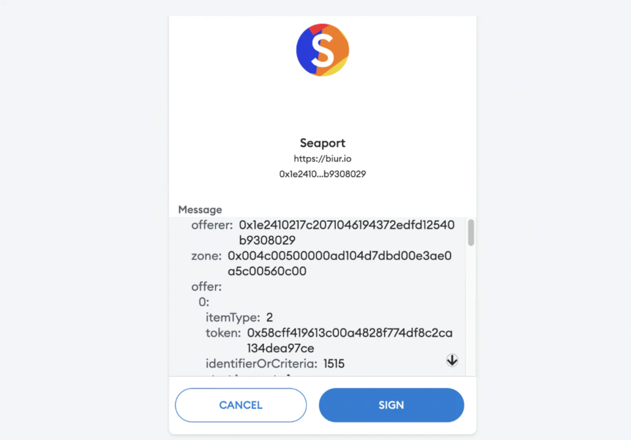The image size is (631, 440).
Task: Click the identifierOrCriteria value 1515
Action: [334, 364]
